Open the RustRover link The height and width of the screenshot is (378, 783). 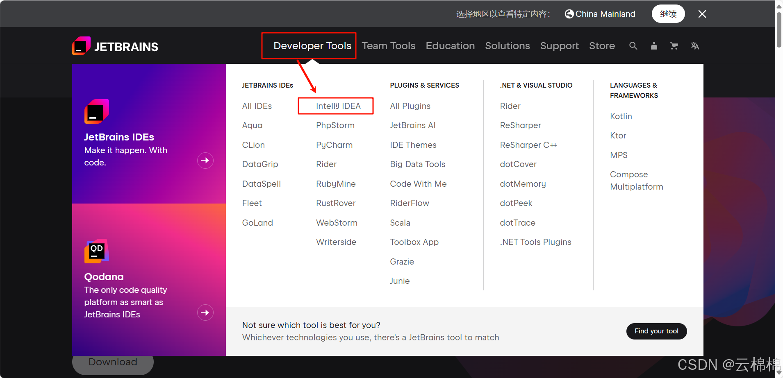336,203
